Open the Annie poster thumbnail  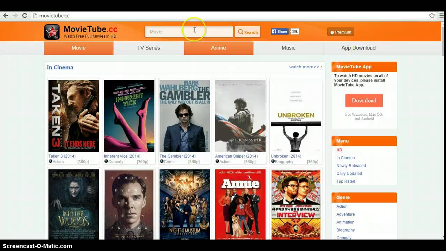pyautogui.click(x=240, y=204)
